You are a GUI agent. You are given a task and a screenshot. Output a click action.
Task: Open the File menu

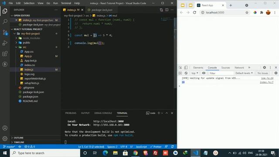click(x=10, y=3)
